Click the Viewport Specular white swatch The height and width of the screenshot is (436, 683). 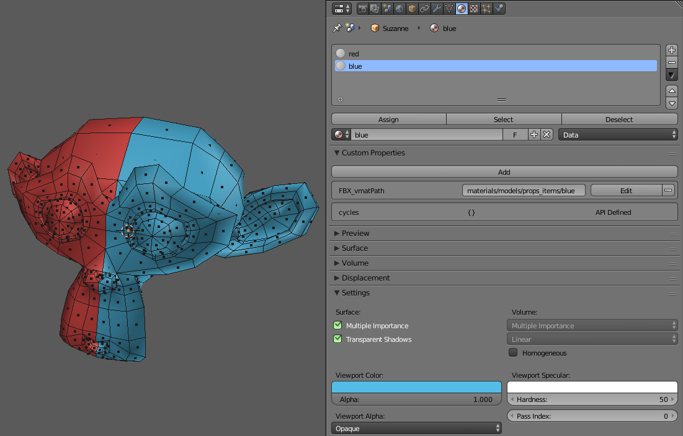tap(592, 387)
